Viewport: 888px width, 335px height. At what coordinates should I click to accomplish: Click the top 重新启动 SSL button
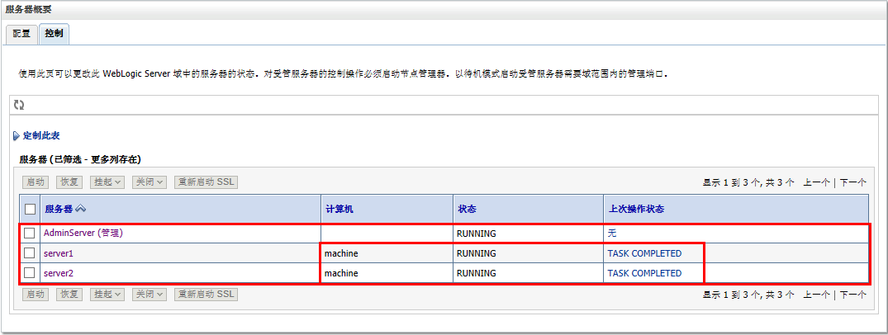(207, 182)
